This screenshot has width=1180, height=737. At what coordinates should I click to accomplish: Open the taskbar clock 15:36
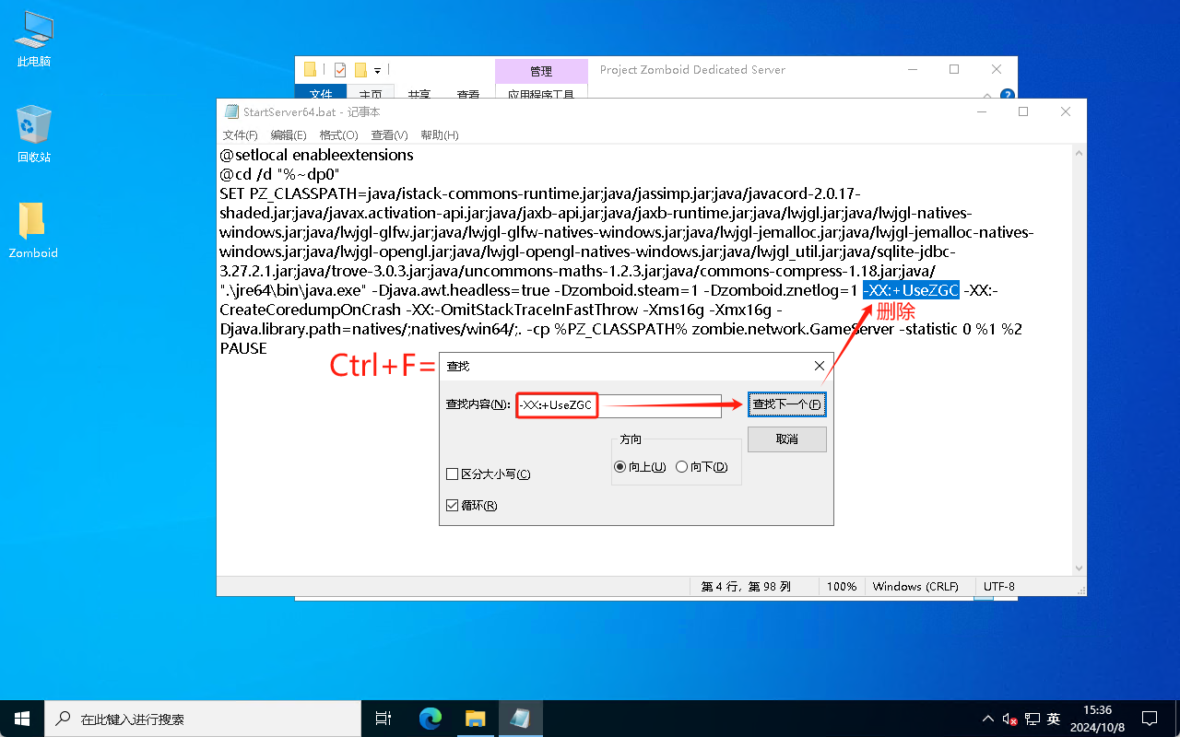click(1097, 719)
